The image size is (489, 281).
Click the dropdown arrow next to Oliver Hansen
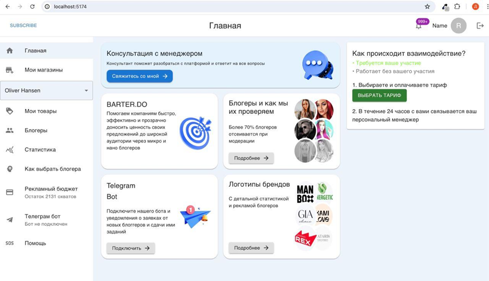coord(86,91)
